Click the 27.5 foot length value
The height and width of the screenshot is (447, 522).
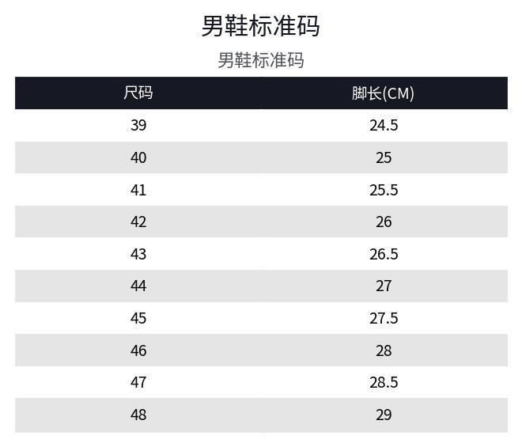383,318
